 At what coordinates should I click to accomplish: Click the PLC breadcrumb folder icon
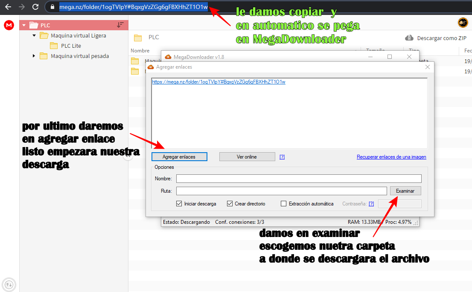pyautogui.click(x=138, y=38)
